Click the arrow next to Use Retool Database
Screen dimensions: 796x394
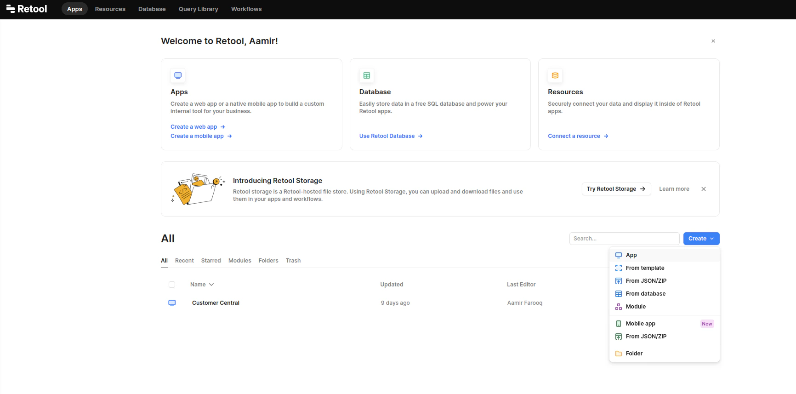coord(421,136)
